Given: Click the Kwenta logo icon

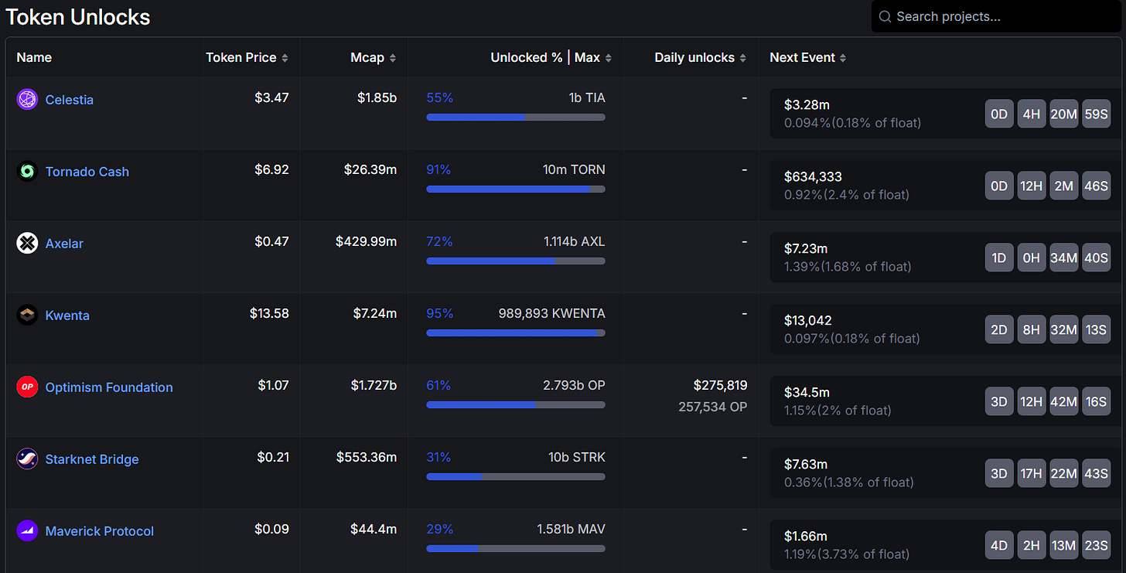Looking at the screenshot, I should pyautogui.click(x=27, y=315).
